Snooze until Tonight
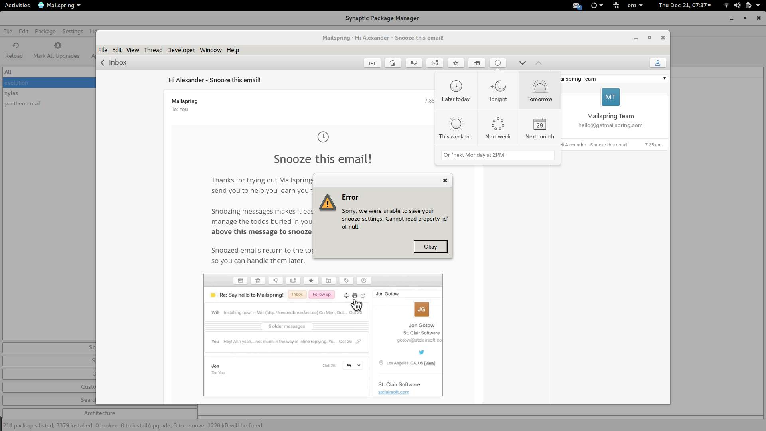 point(498,91)
